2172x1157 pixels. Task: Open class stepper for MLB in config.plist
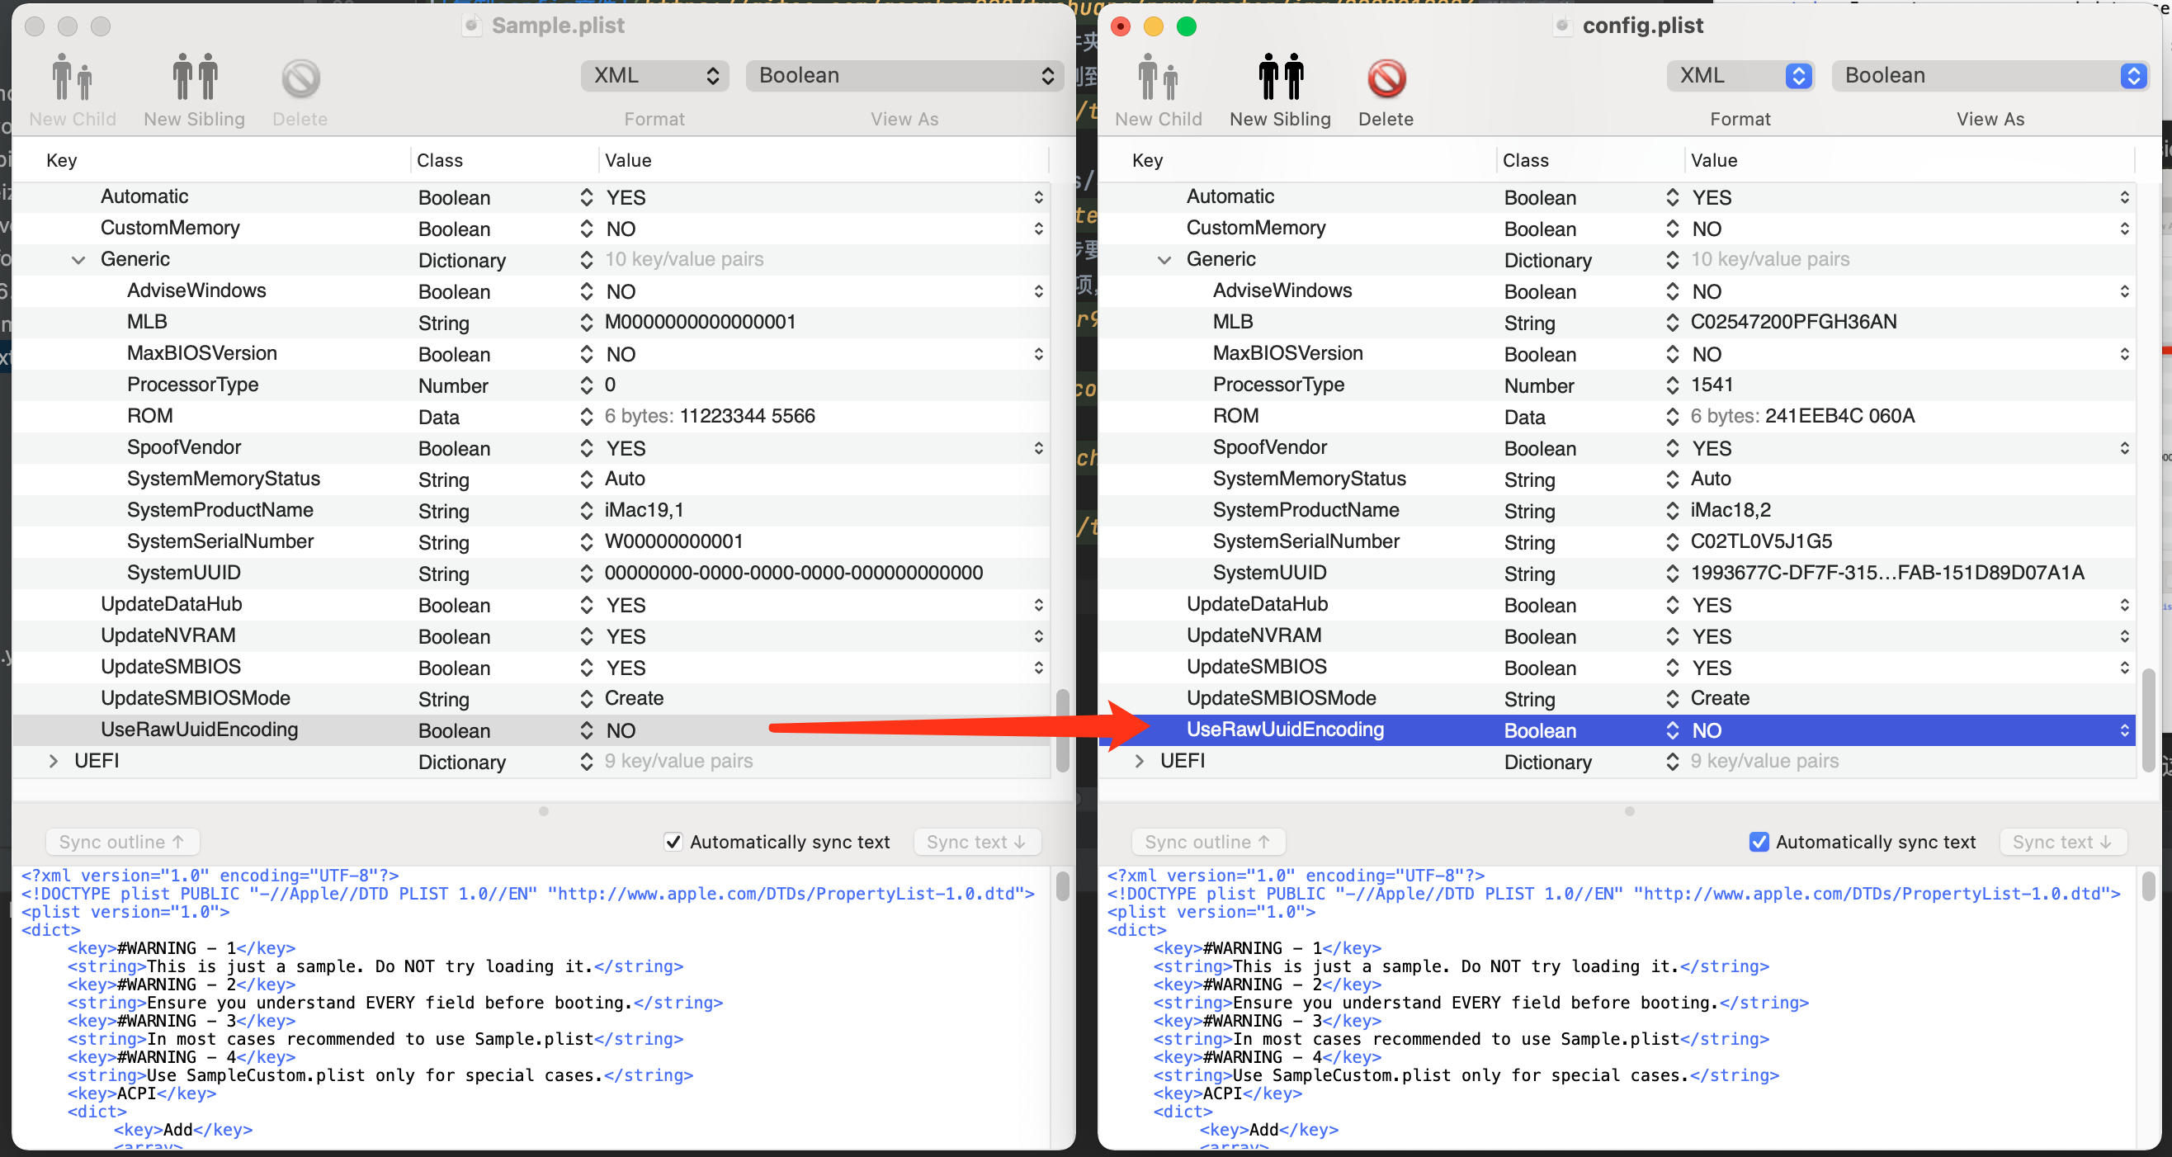click(x=1672, y=322)
